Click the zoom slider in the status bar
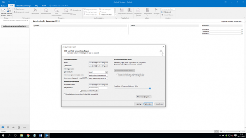The image size is (246, 138). pyautogui.click(x=232, y=131)
